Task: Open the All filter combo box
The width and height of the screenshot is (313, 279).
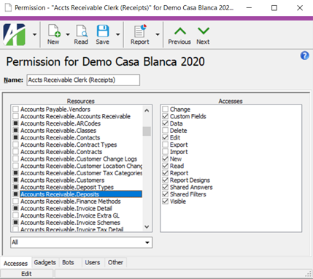Action: pos(81,242)
